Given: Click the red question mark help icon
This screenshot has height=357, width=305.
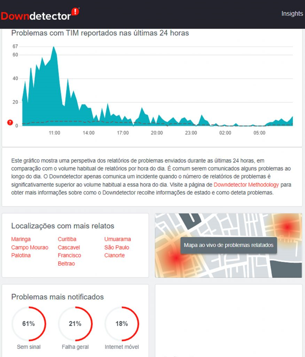Looking at the screenshot, I should pyautogui.click(x=10, y=122).
